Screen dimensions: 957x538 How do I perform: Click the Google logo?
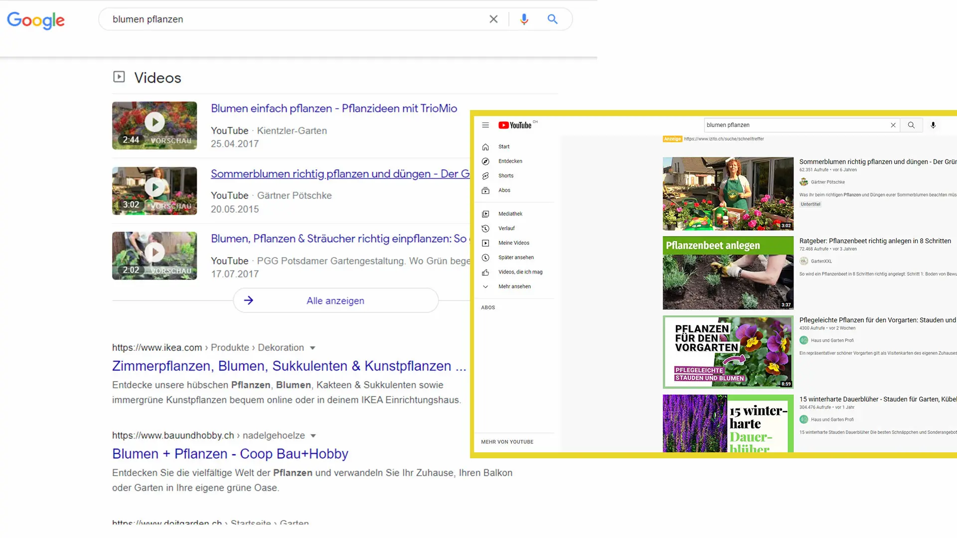point(36,20)
